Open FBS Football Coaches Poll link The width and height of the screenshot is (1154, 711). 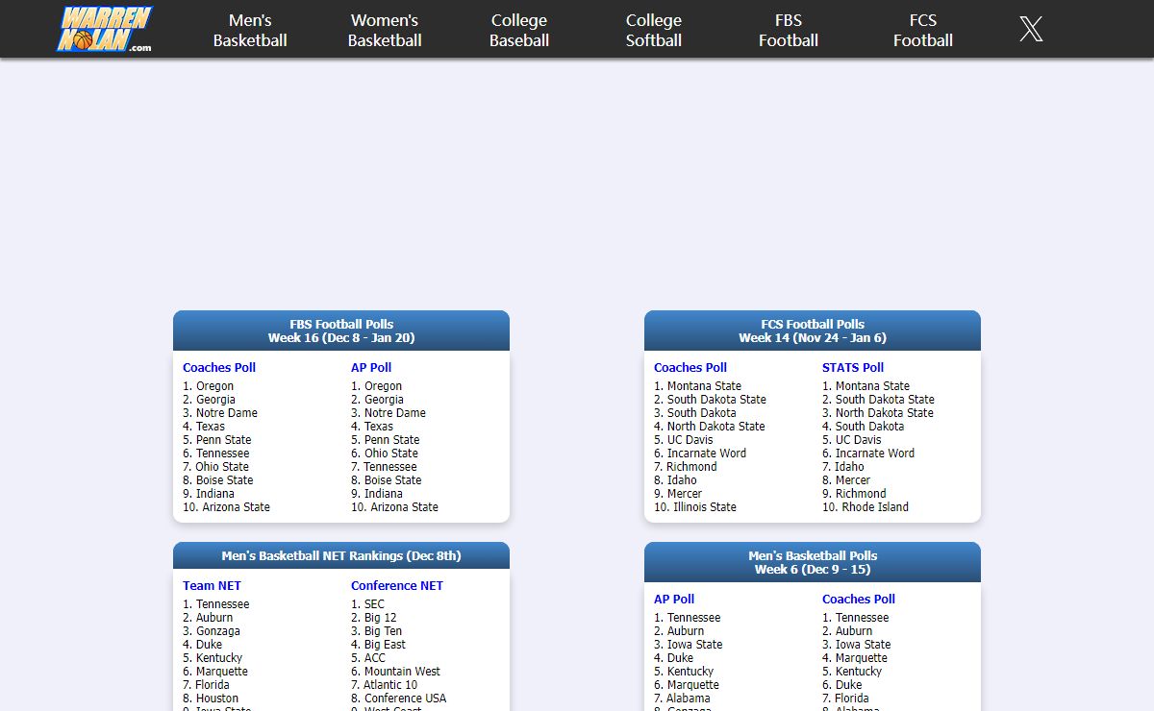coord(219,367)
